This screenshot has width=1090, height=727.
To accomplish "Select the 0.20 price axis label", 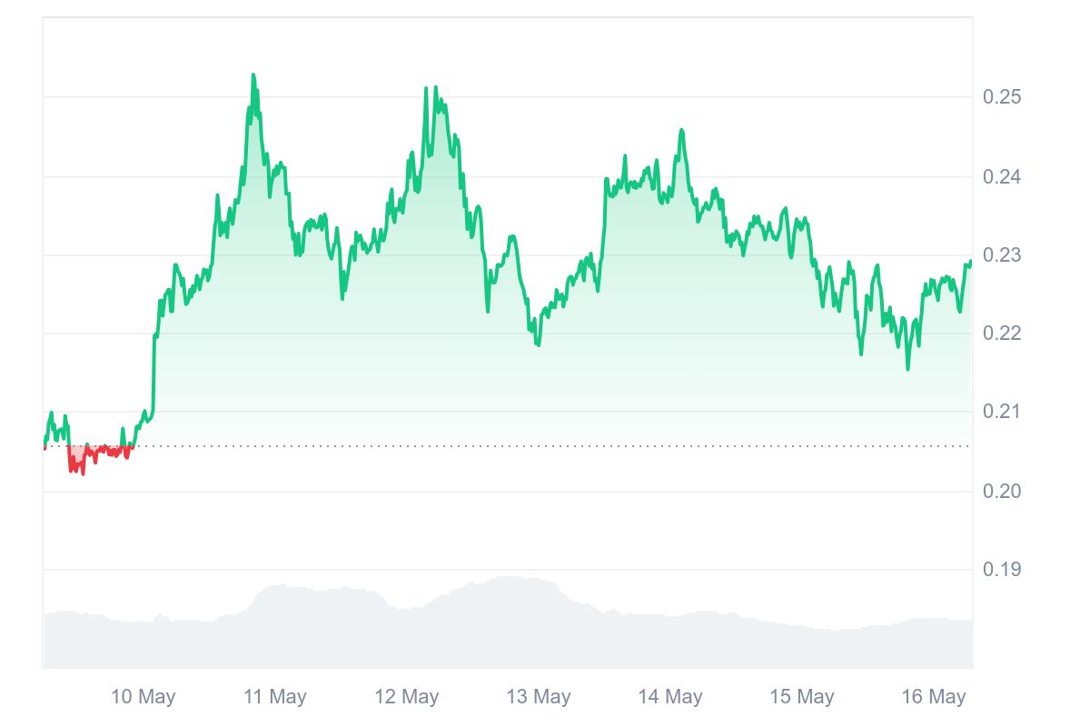I will [x=1002, y=492].
